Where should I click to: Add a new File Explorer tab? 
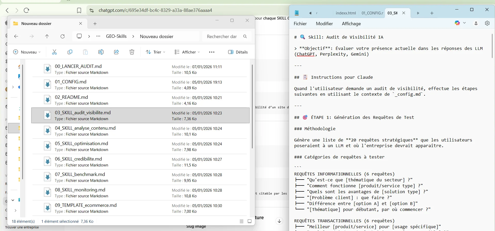95,24
